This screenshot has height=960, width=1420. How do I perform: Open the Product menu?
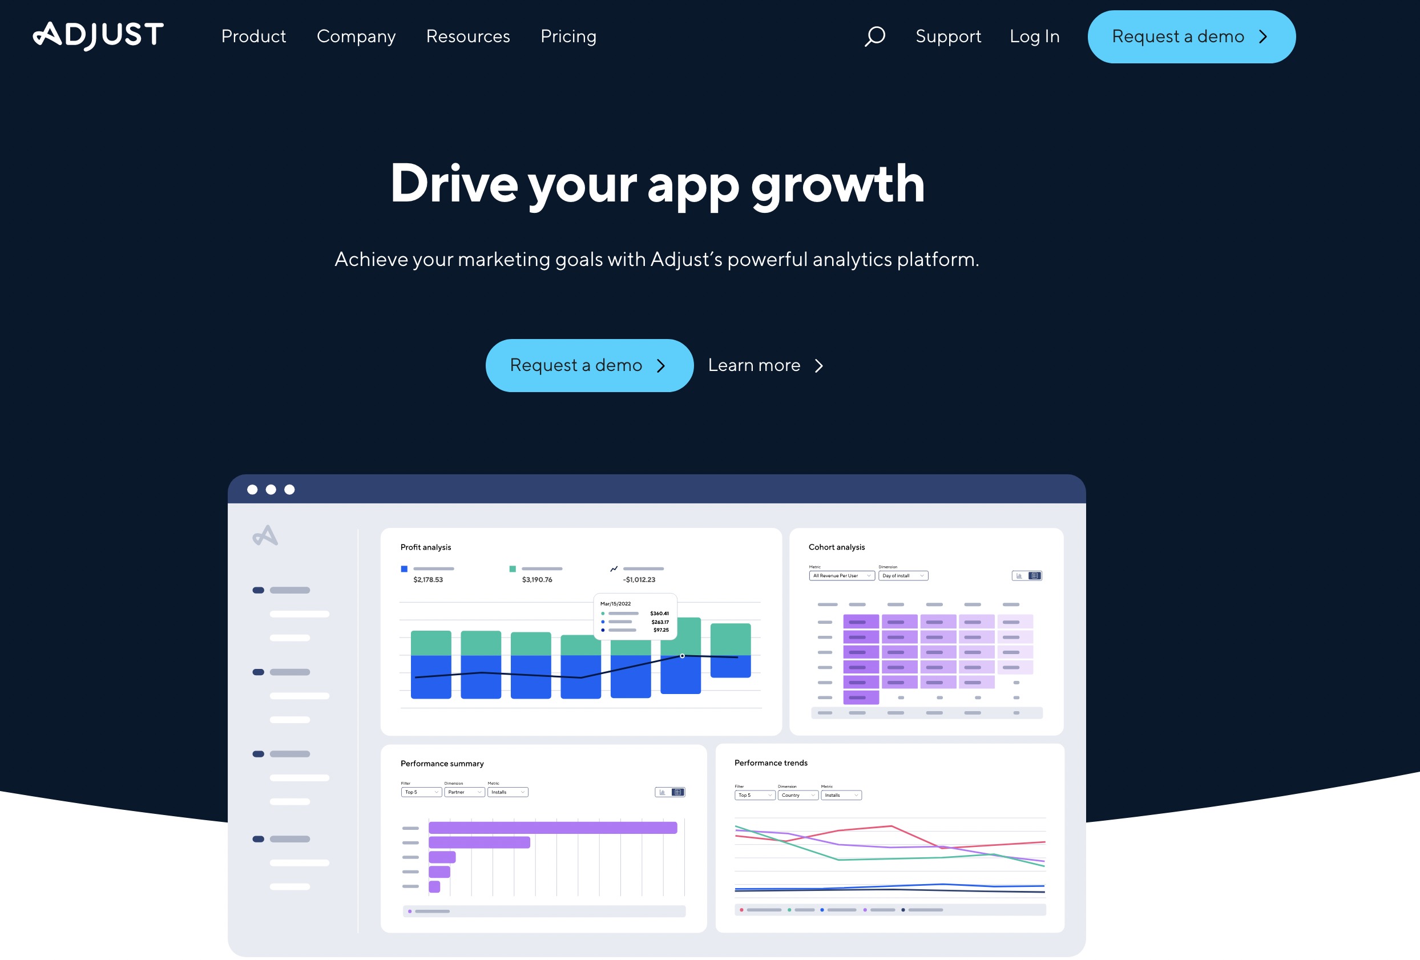pos(254,35)
